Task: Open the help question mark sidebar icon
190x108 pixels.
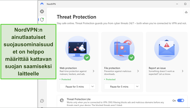Action: 42,101
